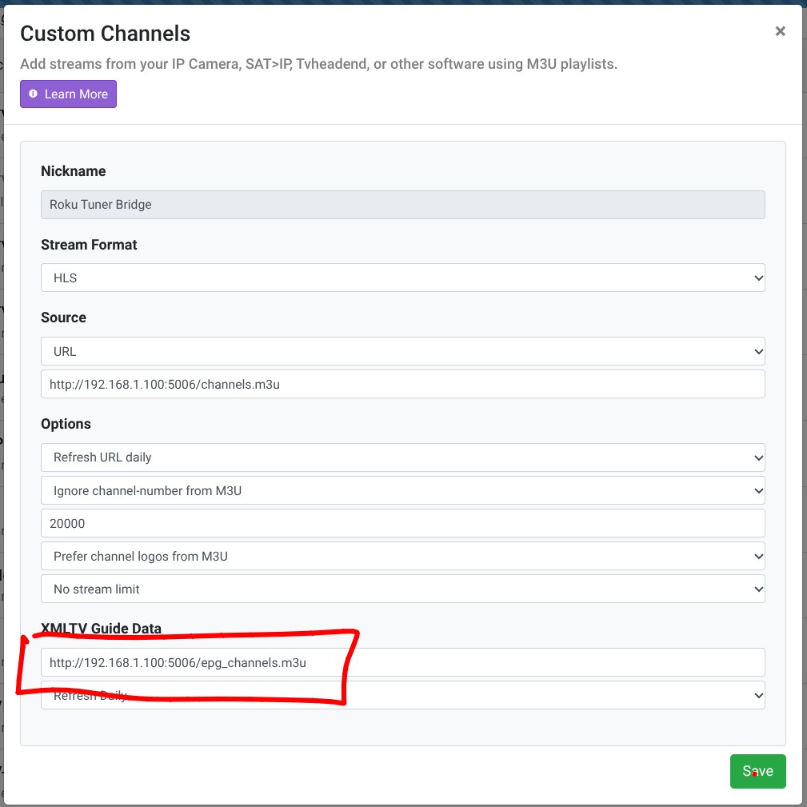
Task: Click the info icon on Learn More
Action: coord(33,94)
